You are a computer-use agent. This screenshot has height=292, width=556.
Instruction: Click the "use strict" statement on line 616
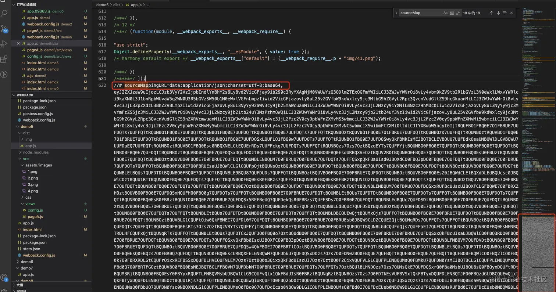click(x=131, y=45)
